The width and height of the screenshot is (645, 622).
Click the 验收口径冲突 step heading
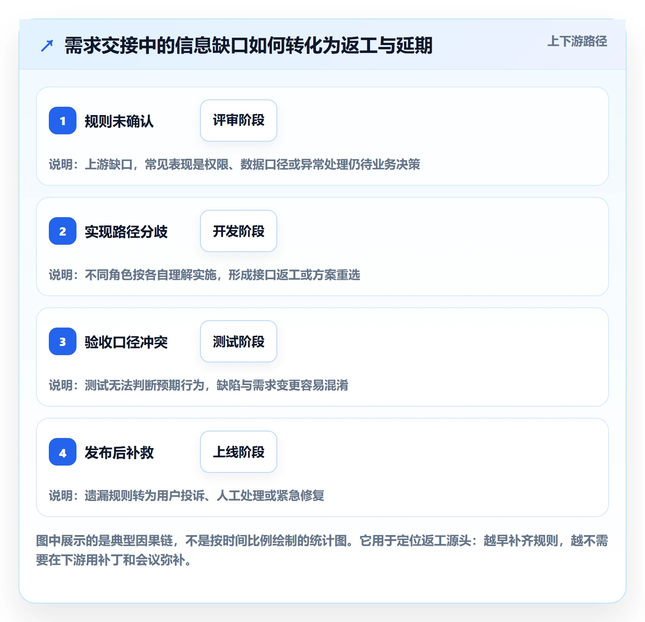126,342
